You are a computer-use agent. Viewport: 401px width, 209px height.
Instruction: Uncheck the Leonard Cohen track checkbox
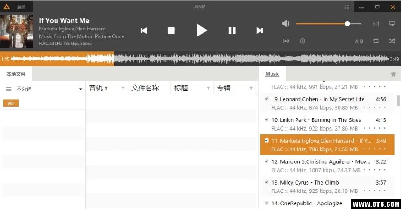click(266, 99)
